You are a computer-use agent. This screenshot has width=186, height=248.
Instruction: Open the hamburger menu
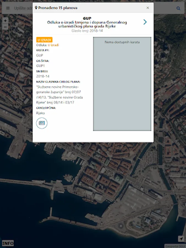coord(8,8)
